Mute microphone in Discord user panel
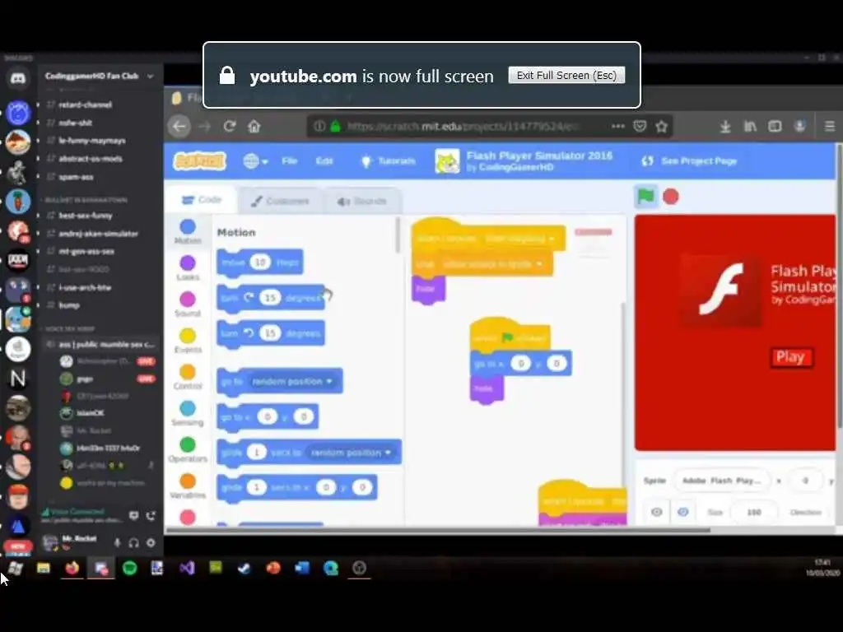Screen dimensions: 843x632 click(x=117, y=543)
